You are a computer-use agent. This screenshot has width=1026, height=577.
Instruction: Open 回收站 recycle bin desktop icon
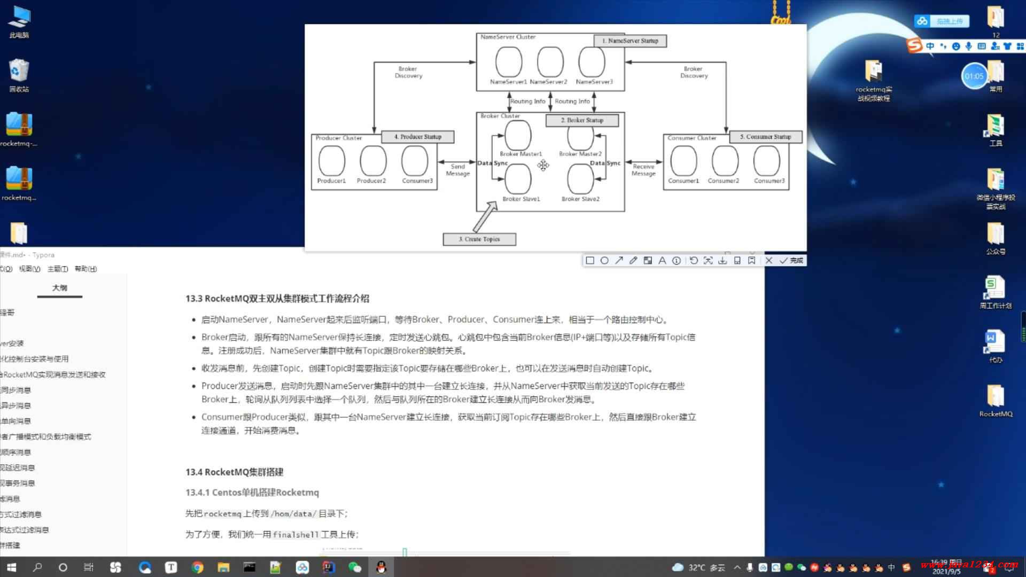pyautogui.click(x=19, y=76)
